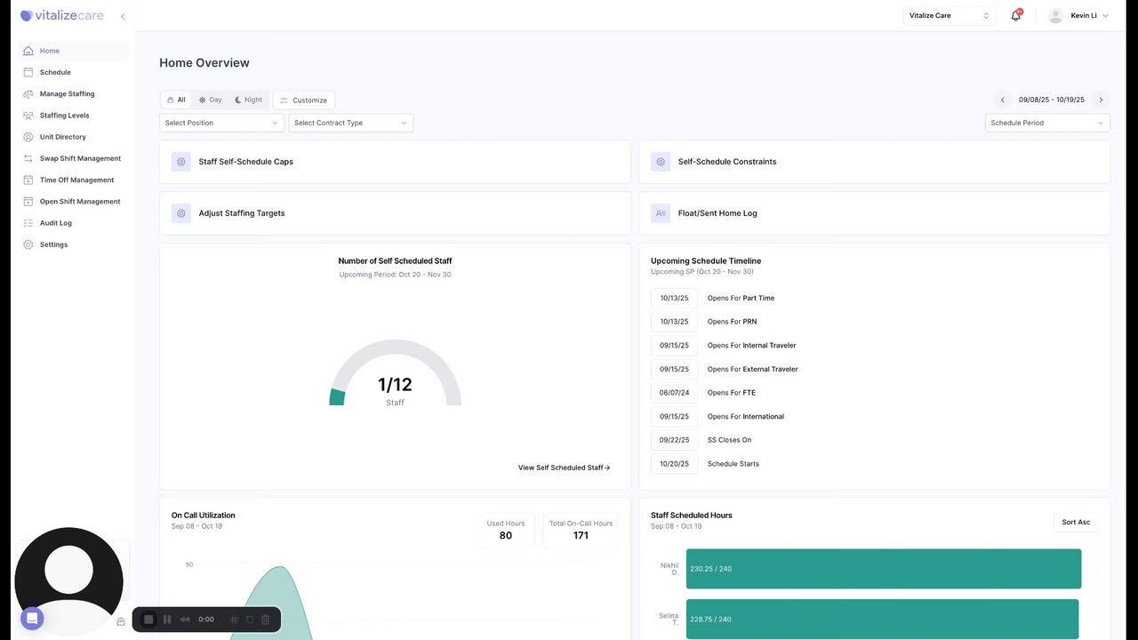Open the Float/Sent Home Log card
1138x640 pixels.
[875, 213]
